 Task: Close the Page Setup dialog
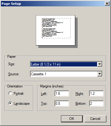107,4
